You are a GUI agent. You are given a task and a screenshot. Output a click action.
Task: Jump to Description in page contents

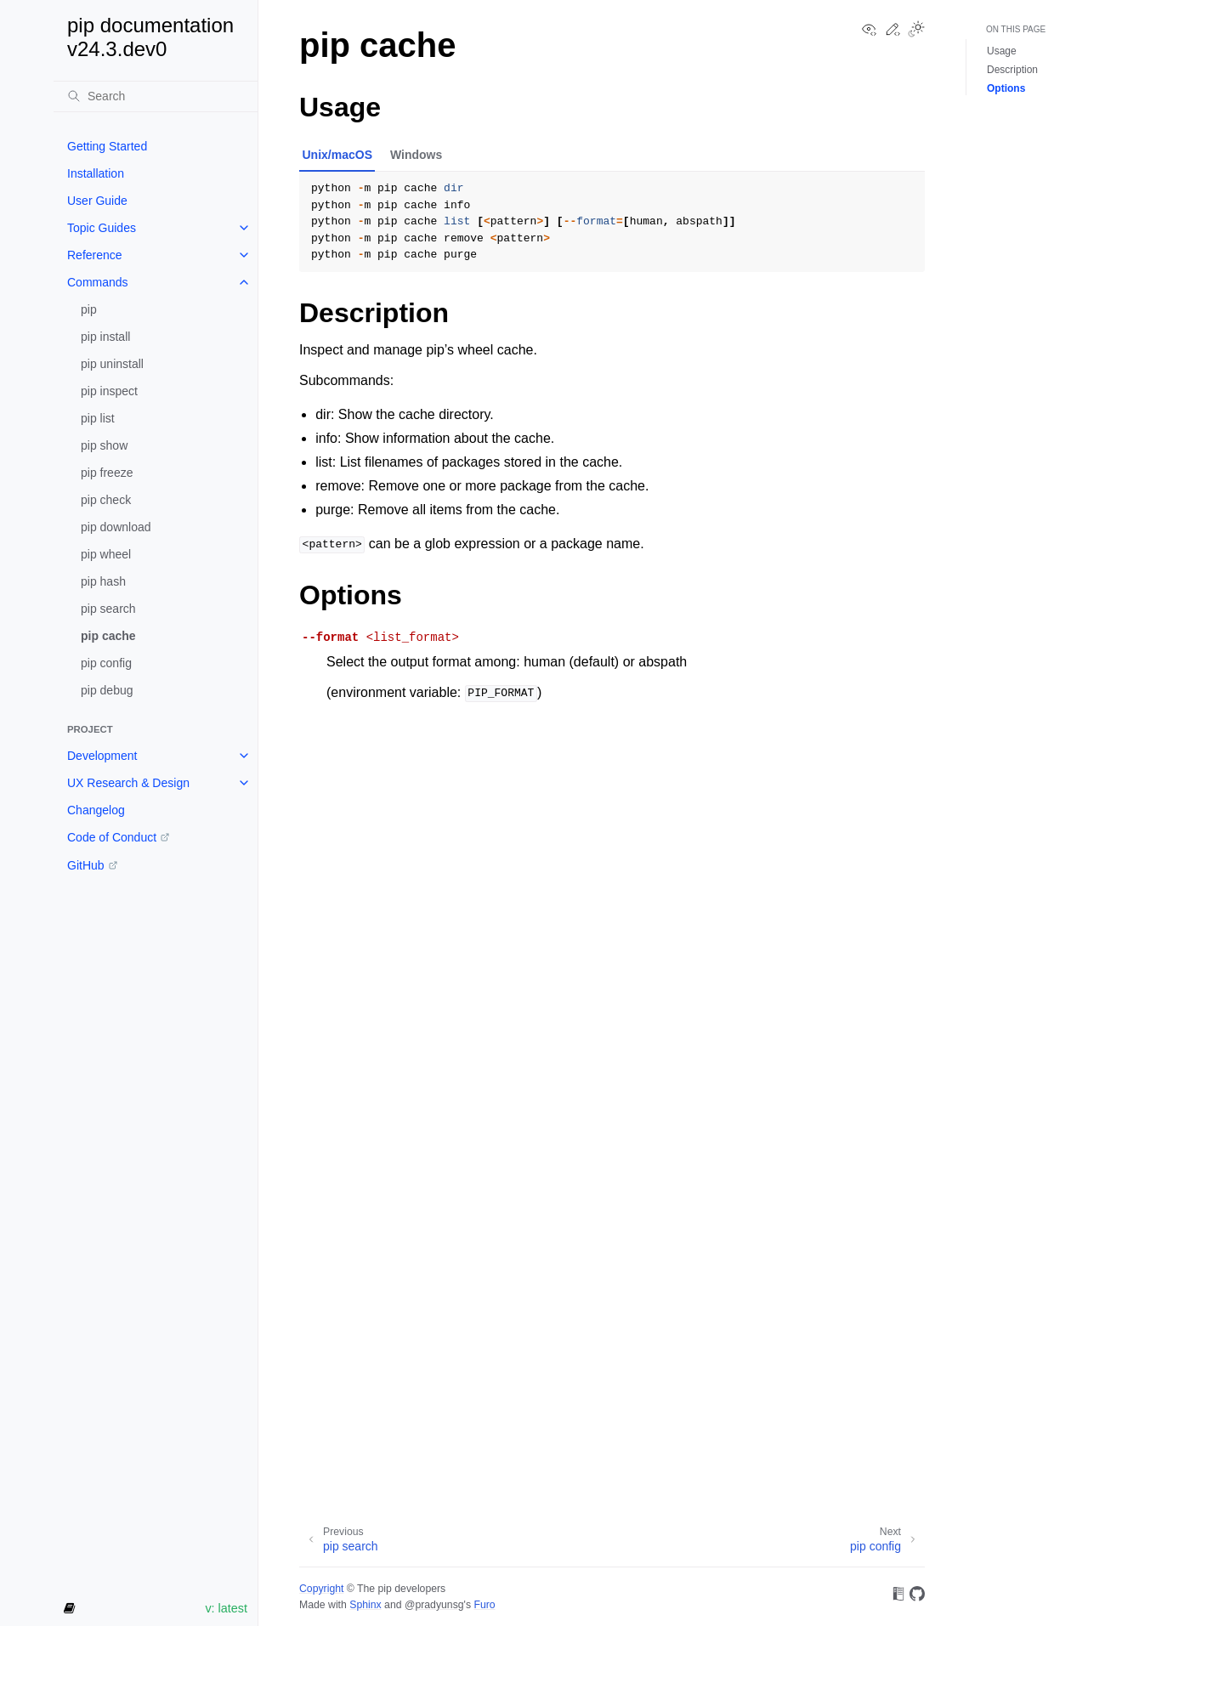pyautogui.click(x=1012, y=70)
